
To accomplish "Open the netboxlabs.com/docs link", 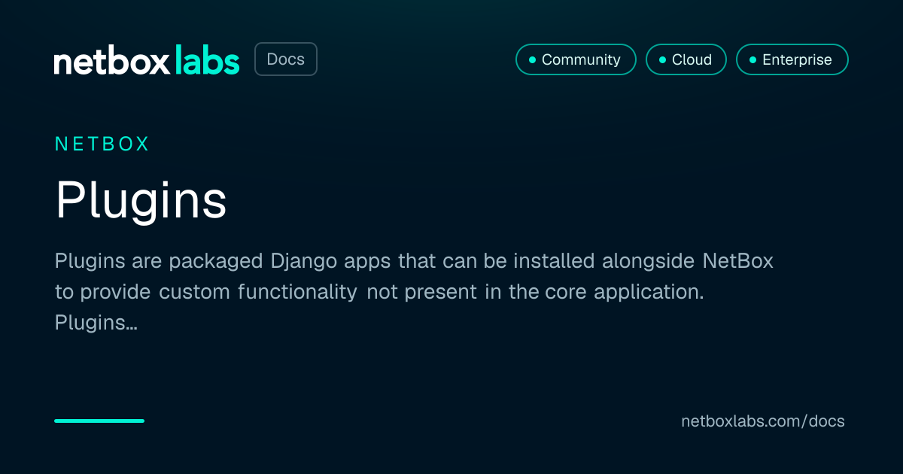I will tap(763, 421).
